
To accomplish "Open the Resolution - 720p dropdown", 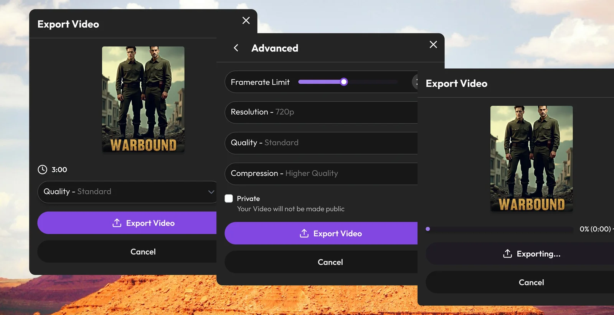I will [321, 112].
